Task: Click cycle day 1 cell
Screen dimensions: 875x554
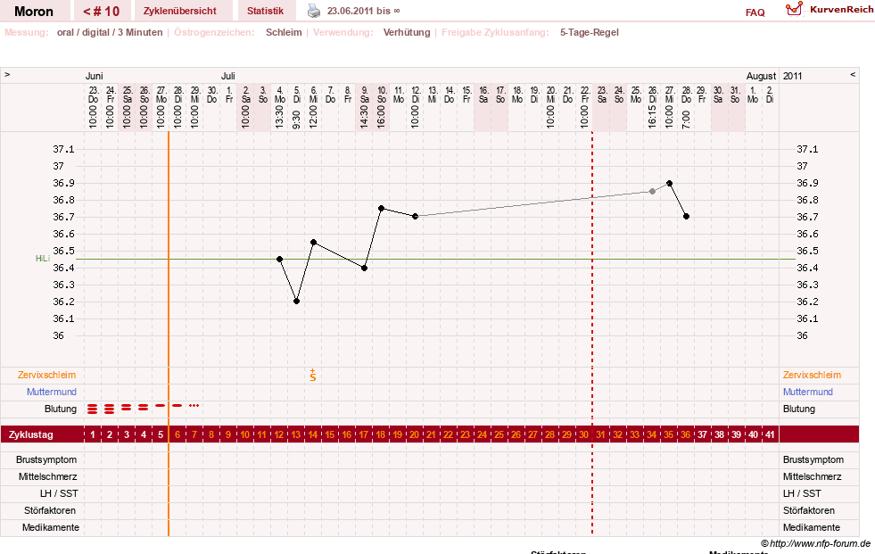Action: tap(93, 434)
